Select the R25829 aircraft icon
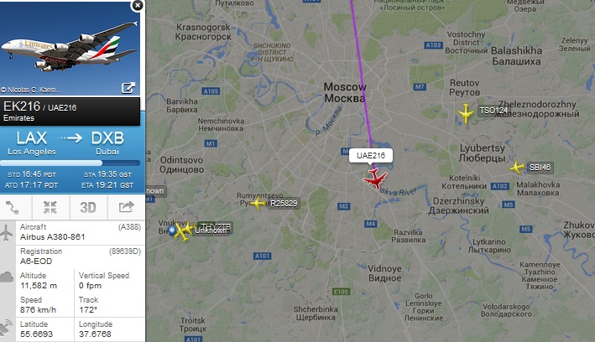This screenshot has height=342, width=595. (258, 203)
